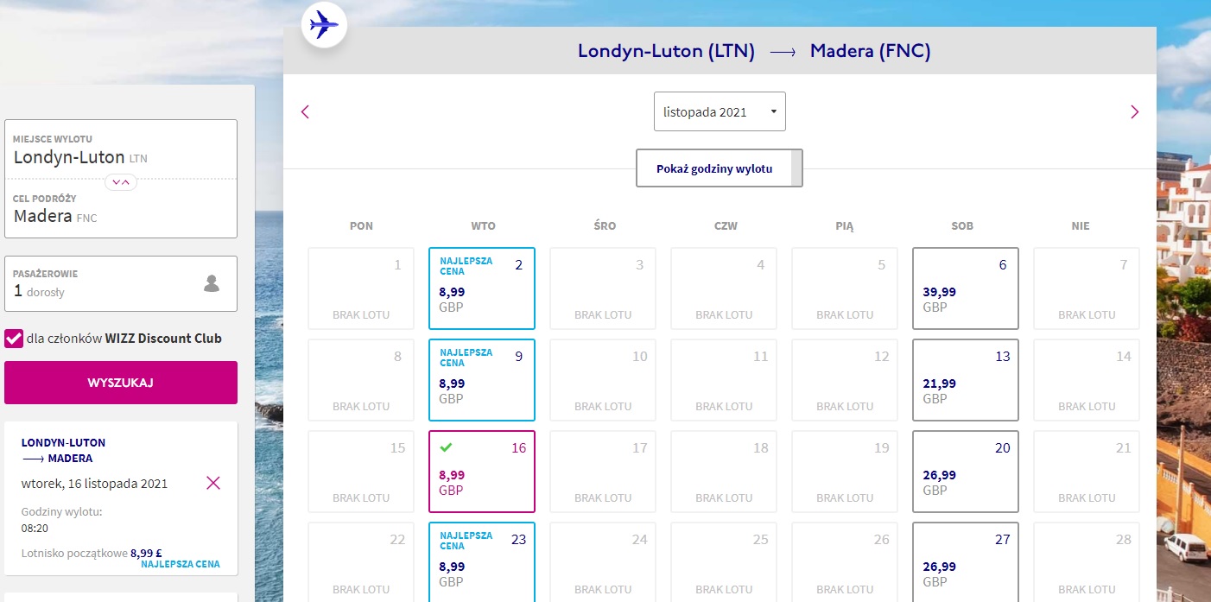
Task: Edit the destination field Madera
Action: (121, 209)
